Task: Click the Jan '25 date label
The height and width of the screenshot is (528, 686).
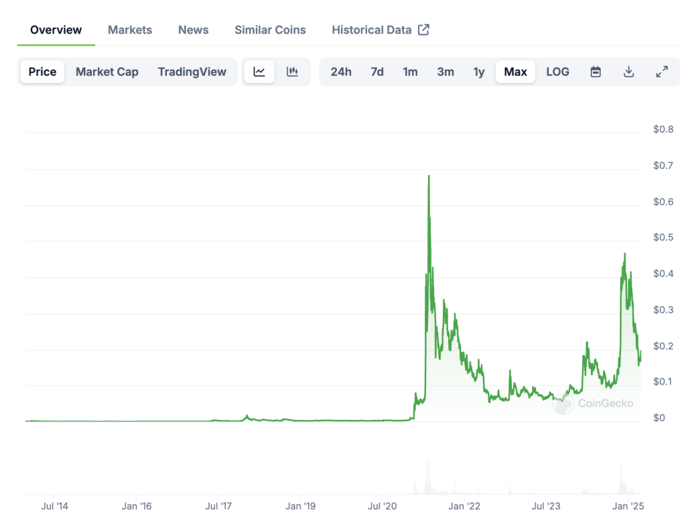Action: [x=628, y=506]
